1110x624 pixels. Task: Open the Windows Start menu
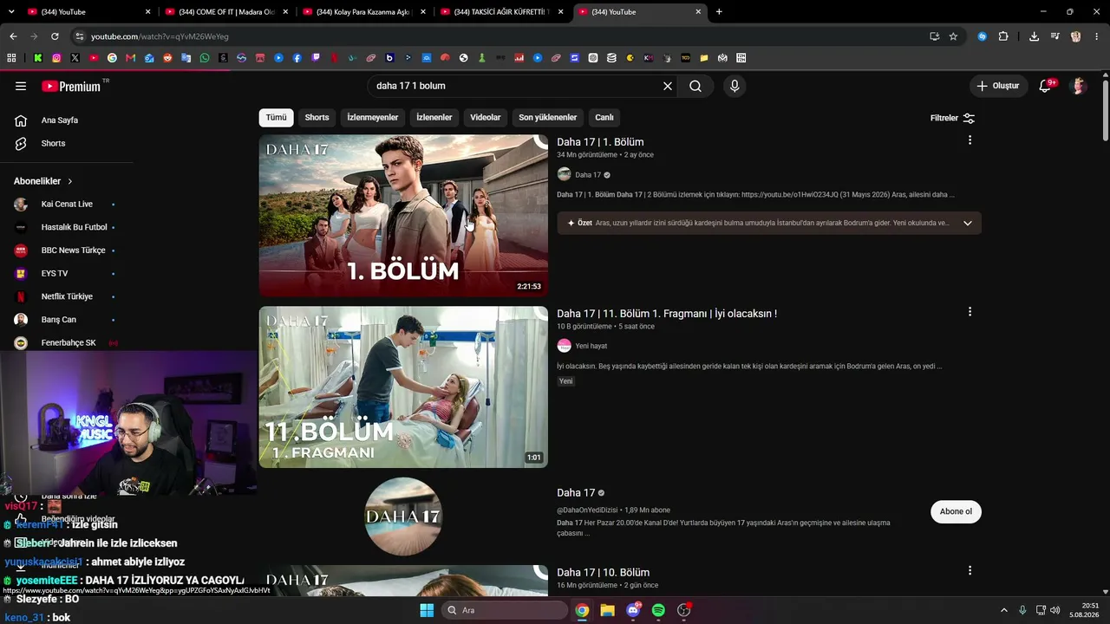(x=427, y=610)
